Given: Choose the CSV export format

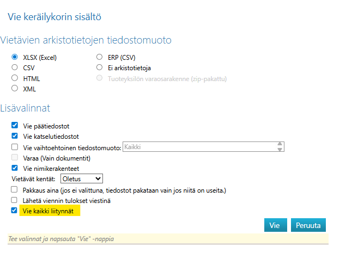Looking at the screenshot, I should click(x=15, y=67).
